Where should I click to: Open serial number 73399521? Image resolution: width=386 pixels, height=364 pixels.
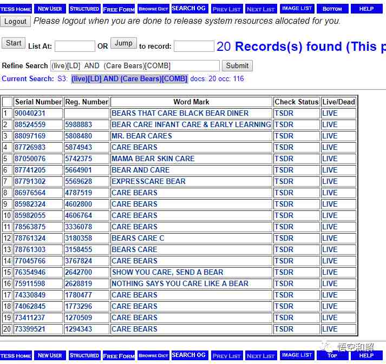click(30, 329)
